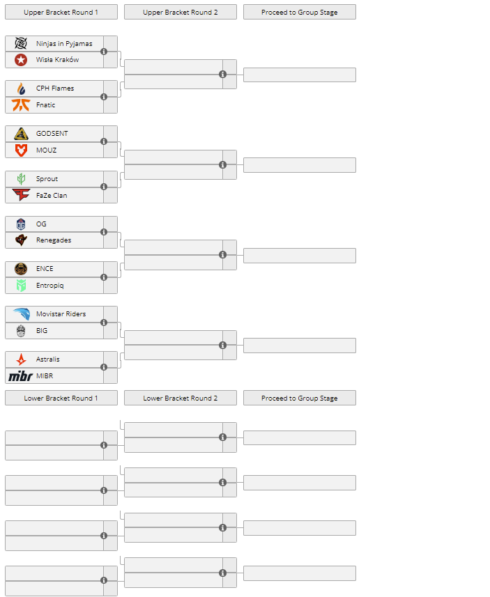This screenshot has height=597, width=490.
Task: Open info for first Upper Bracket Round 2 match
Action: (x=223, y=75)
